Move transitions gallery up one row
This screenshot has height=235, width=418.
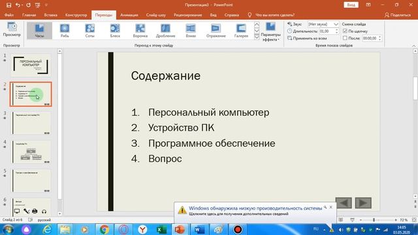pos(257,25)
